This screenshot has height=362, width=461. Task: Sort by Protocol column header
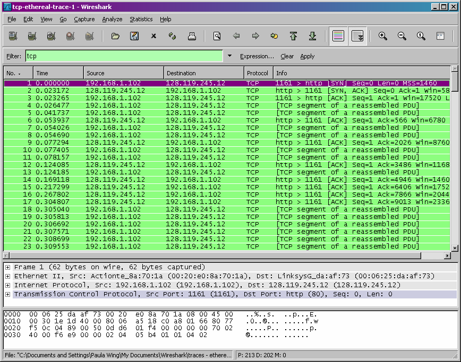pyautogui.click(x=259, y=73)
